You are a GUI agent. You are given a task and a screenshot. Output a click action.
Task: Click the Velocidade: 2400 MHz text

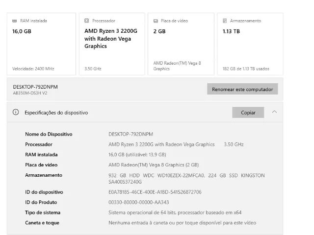[33, 69]
